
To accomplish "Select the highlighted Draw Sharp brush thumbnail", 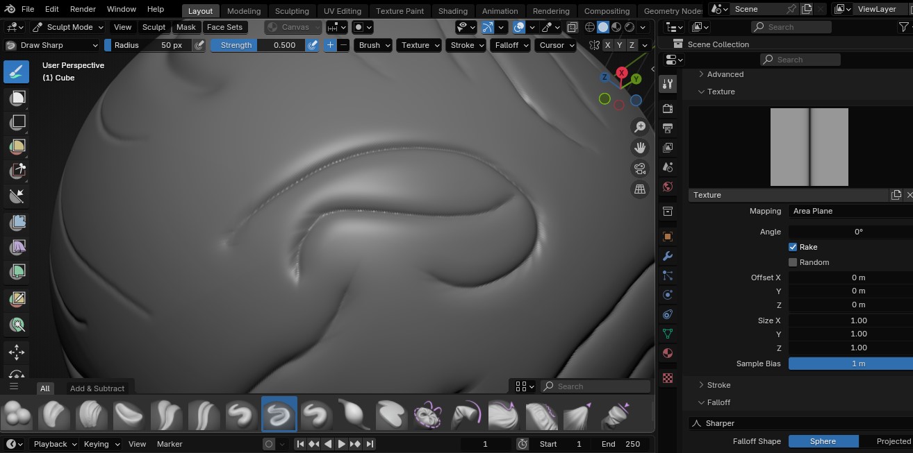I will click(x=279, y=415).
